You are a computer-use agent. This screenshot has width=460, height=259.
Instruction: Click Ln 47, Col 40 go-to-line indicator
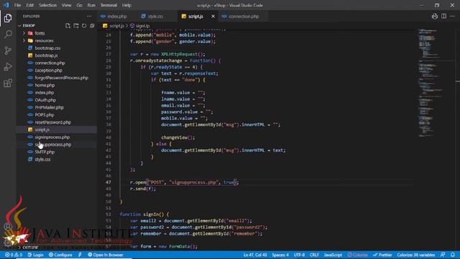click(255, 255)
